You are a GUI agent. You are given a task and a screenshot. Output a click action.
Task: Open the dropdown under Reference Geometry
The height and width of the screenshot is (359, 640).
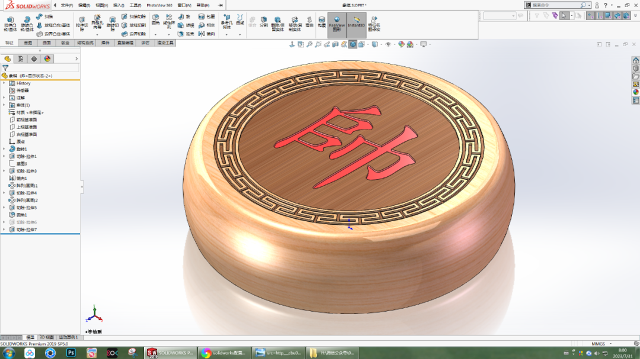pos(226,35)
